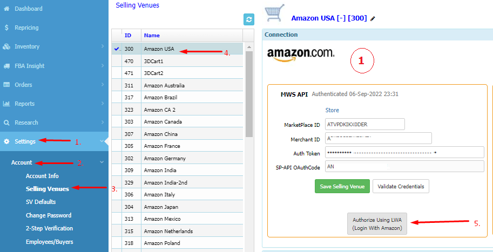This screenshot has width=493, height=252.
Task: Click the MarketPlace ID input field
Action: 365,125
